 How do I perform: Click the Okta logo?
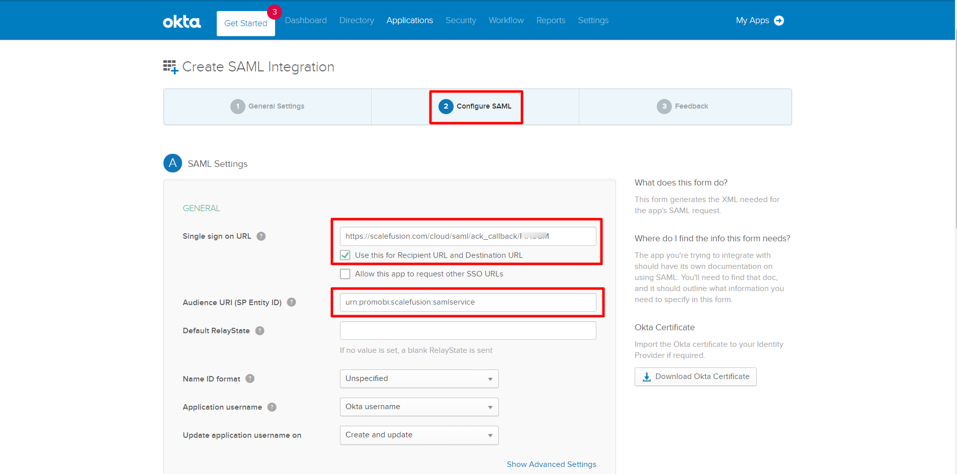(x=182, y=22)
